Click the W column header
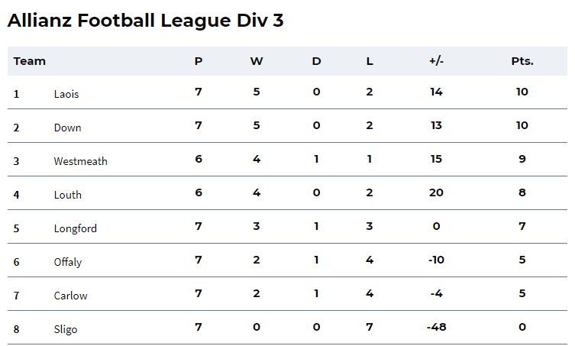This screenshot has width=575, height=346. tap(257, 61)
